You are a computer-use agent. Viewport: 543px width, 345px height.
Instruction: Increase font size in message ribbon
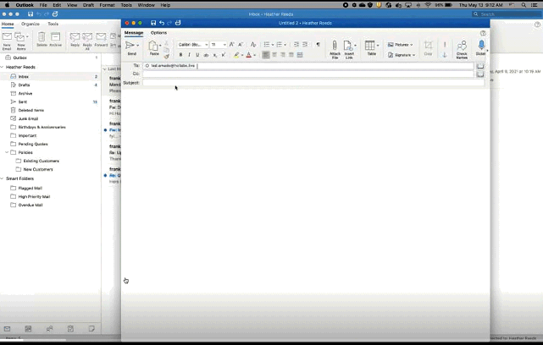click(x=231, y=45)
